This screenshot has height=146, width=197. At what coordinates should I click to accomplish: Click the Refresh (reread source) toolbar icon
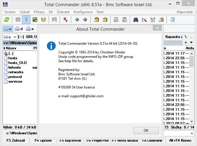tap(6, 20)
